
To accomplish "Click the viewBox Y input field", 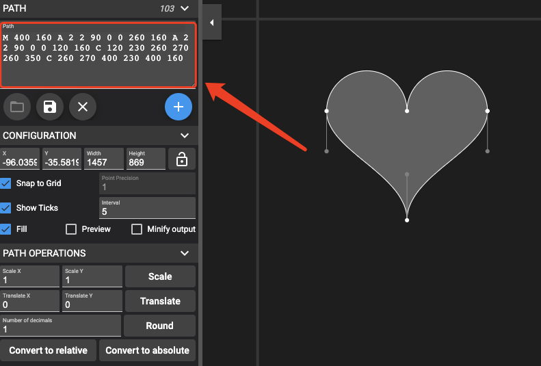I will (62, 159).
